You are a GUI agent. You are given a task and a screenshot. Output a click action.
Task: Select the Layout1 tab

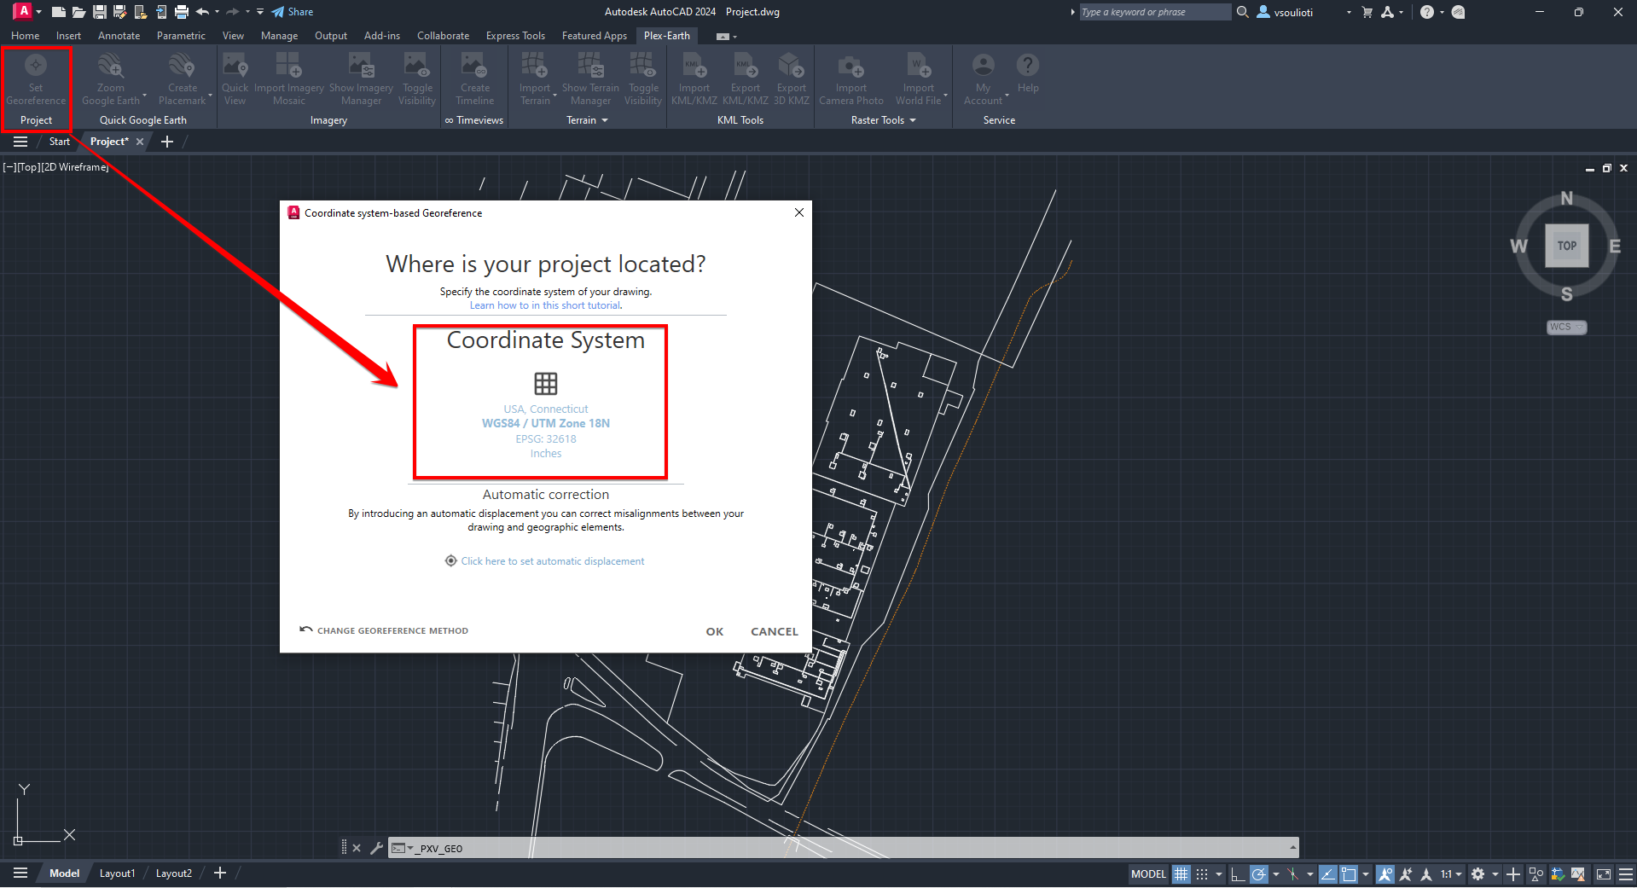coord(117,873)
